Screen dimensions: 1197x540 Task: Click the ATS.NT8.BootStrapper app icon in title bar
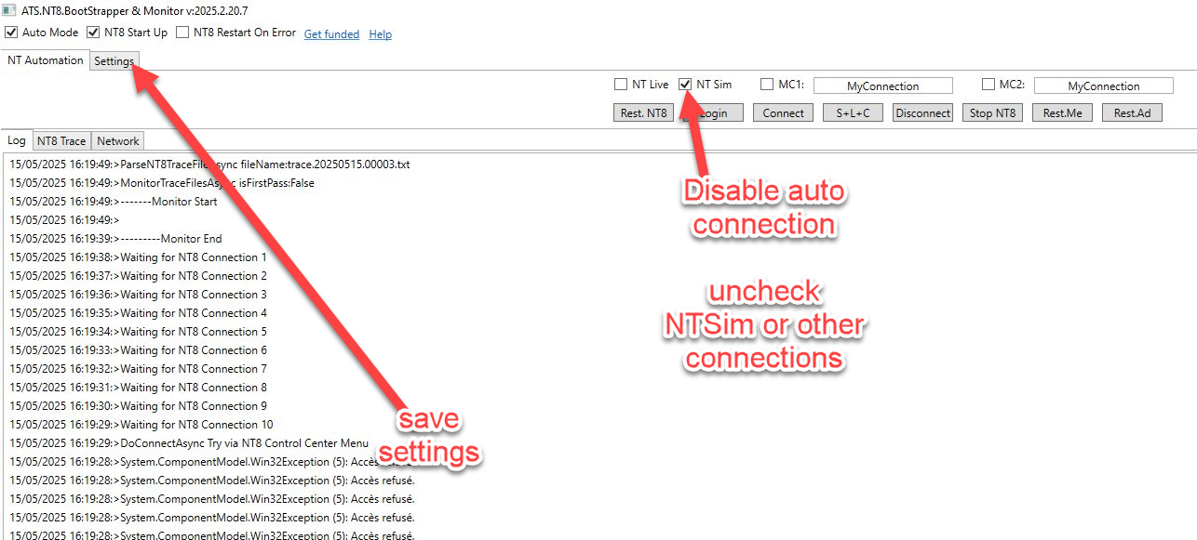[x=8, y=9]
